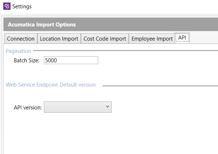Click the Batch Size input field
Image resolution: width=218 pixels, height=154 pixels.
coord(71,60)
